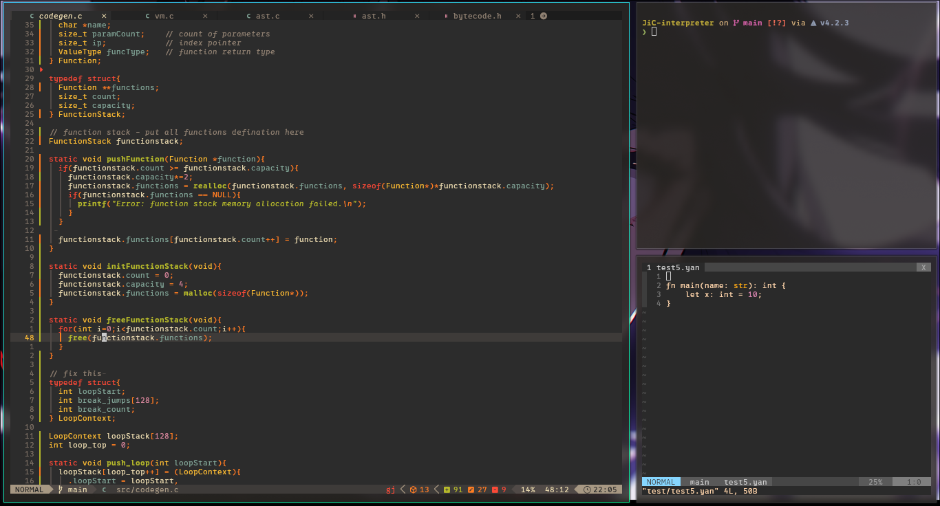Click the NORMAL mode indicator in the codegen.c statusline
940x506 pixels.
coord(29,489)
